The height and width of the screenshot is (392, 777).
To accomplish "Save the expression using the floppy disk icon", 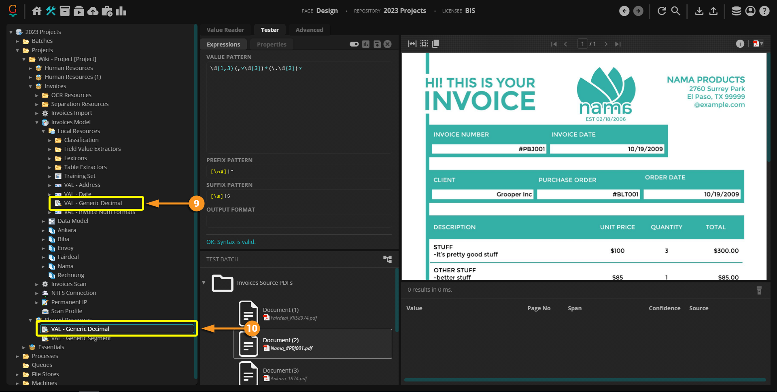I will point(377,44).
